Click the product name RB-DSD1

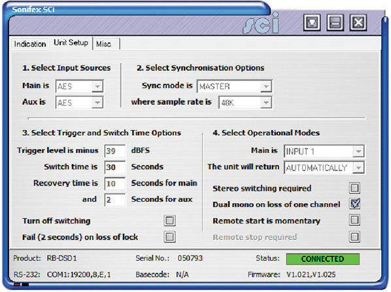(62, 258)
